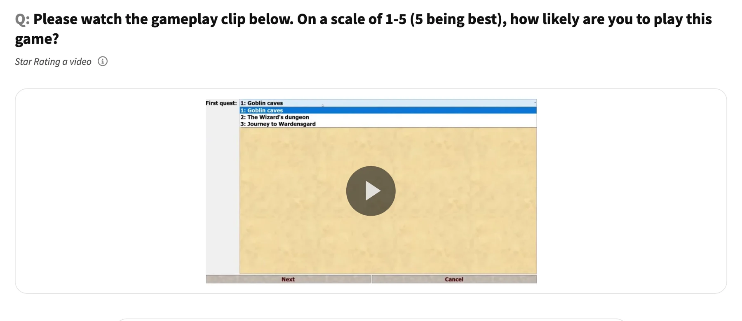Click the Cancel button in video
This screenshot has height=321, width=742.
coord(454,279)
